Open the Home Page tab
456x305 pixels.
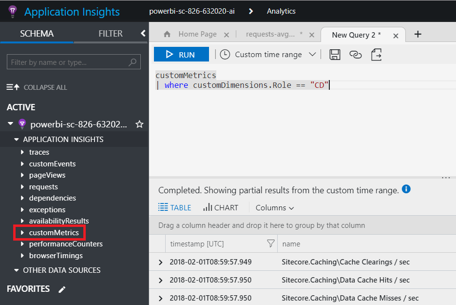[x=197, y=34]
